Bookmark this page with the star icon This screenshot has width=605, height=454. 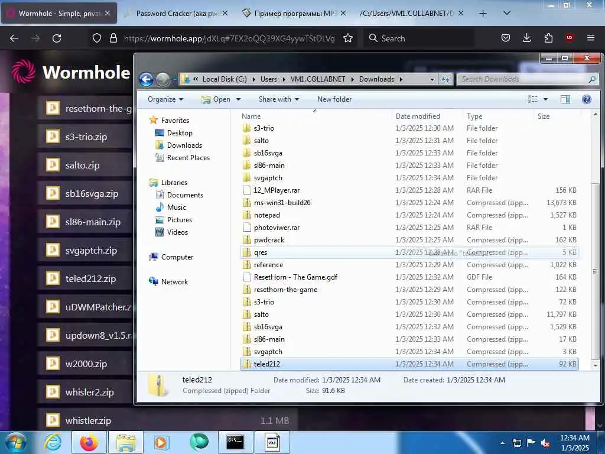[348, 38]
